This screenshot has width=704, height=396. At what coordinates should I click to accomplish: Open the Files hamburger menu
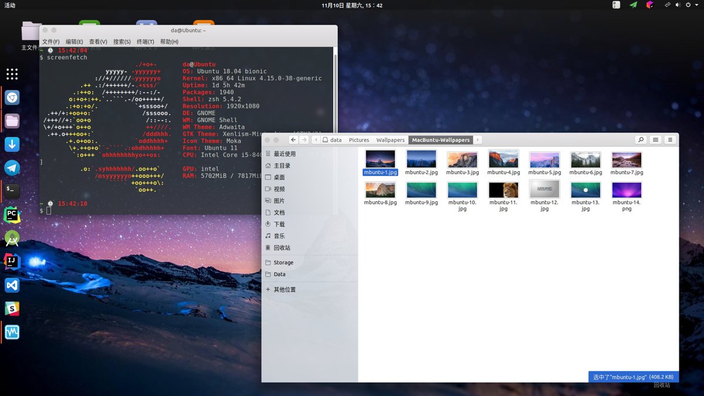pos(670,140)
